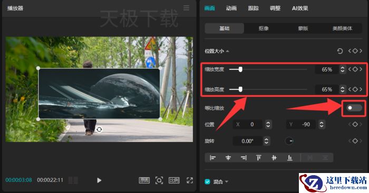The height and width of the screenshot is (193, 369).
Task: Click the 旋转 angle stepper arrows
Action: click(266, 141)
